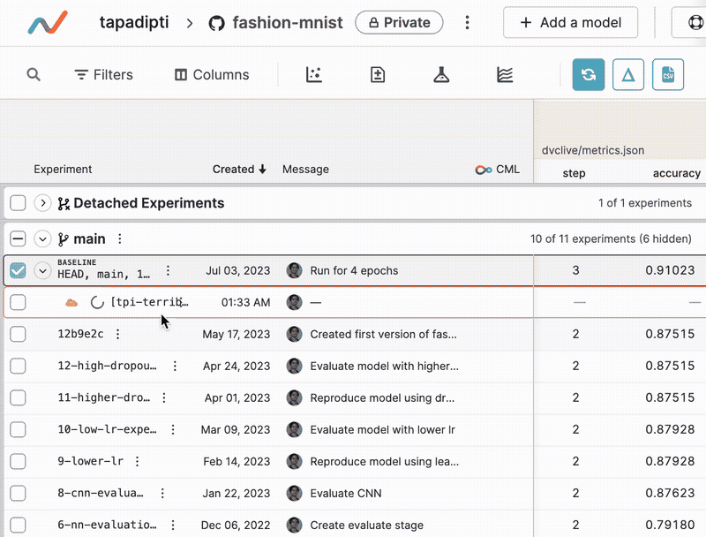The image size is (706, 537).
Task: Check the 10-low-lr-expe row checkbox
Action: click(18, 429)
